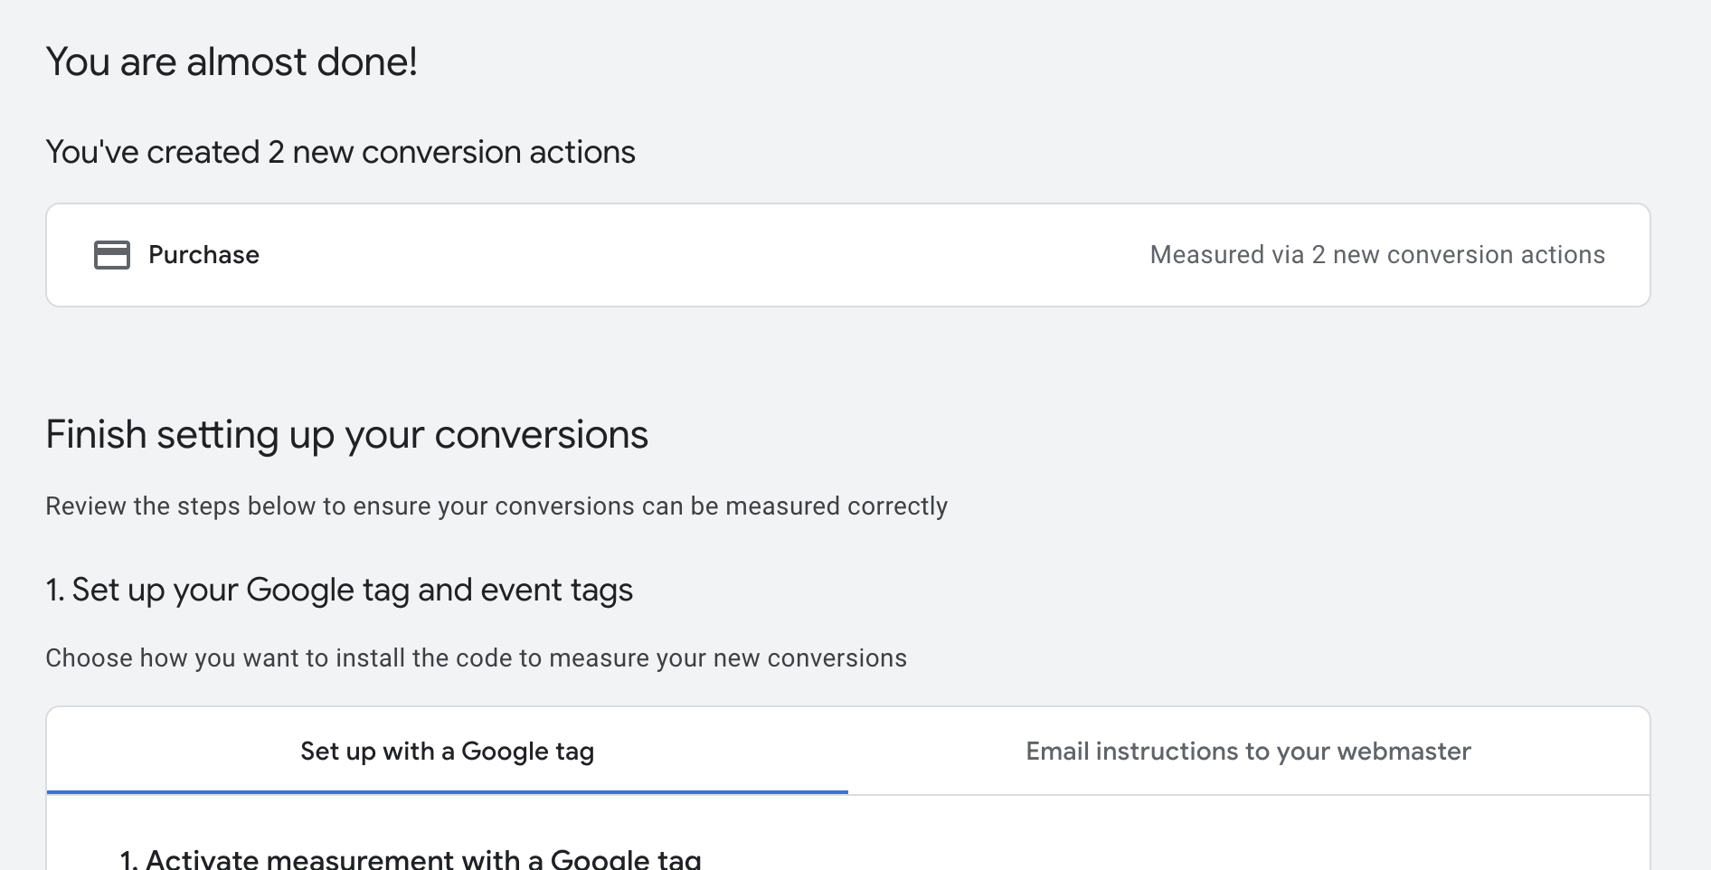Click the 'You are almost done!' heading

(232, 62)
